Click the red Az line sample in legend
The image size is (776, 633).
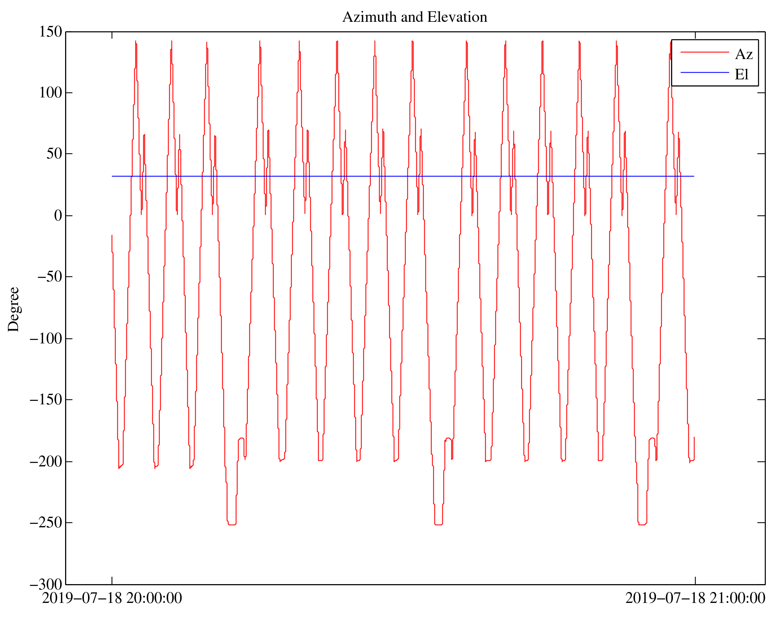tap(704, 52)
